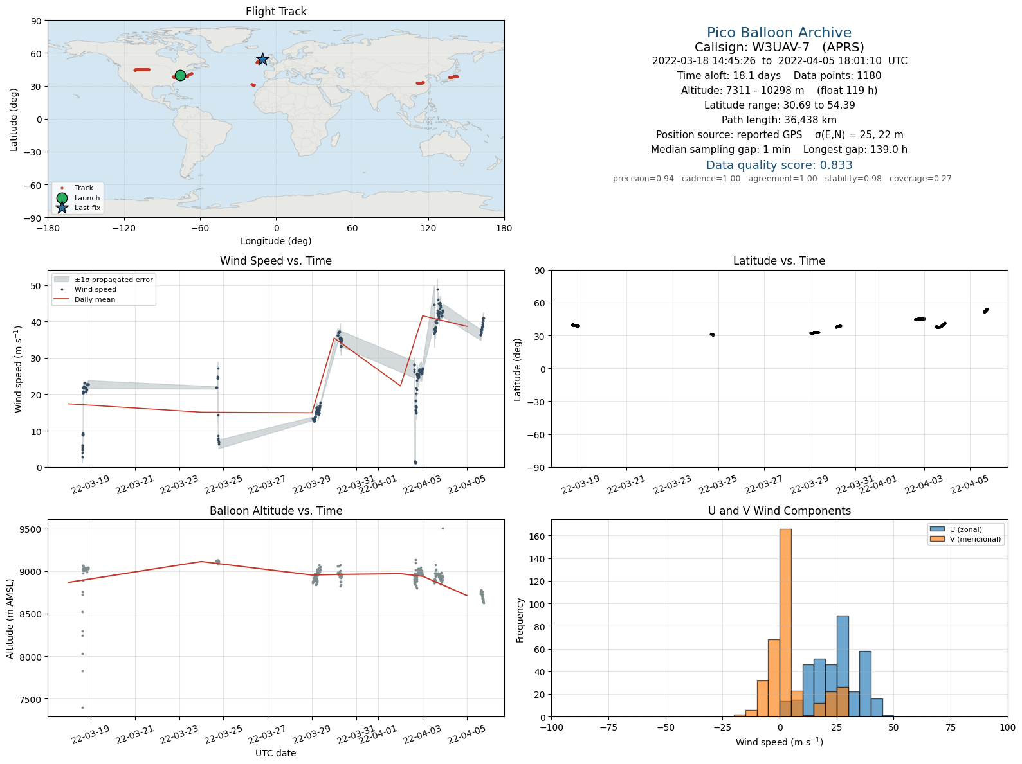This screenshot has width=1022, height=764.
Task: Click the red Daily mean line sample in the legend
Action: coord(62,299)
